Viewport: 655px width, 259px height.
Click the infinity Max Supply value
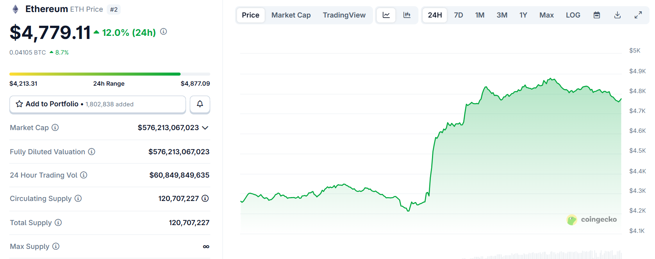pos(206,247)
